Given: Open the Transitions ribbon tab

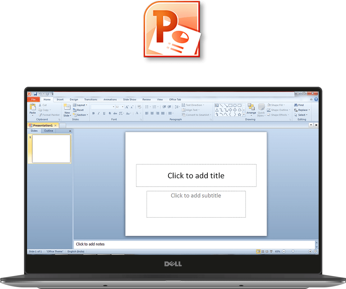Looking at the screenshot, I should point(91,100).
